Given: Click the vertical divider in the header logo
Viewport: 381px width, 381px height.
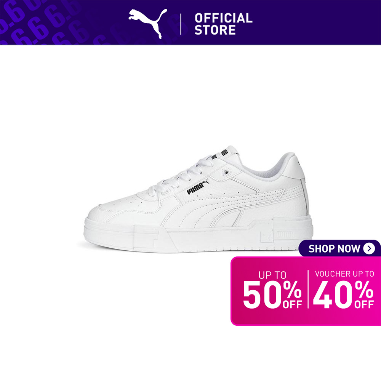Looking at the screenshot, I should pos(181,24).
